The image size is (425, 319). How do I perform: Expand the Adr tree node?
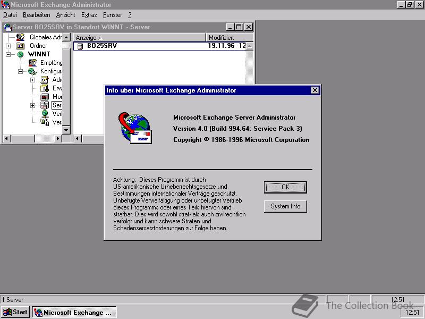tap(32, 80)
